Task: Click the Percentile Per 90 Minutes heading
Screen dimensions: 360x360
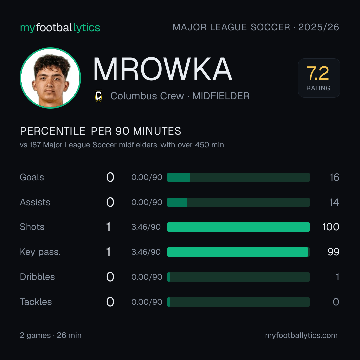Action: (100, 131)
